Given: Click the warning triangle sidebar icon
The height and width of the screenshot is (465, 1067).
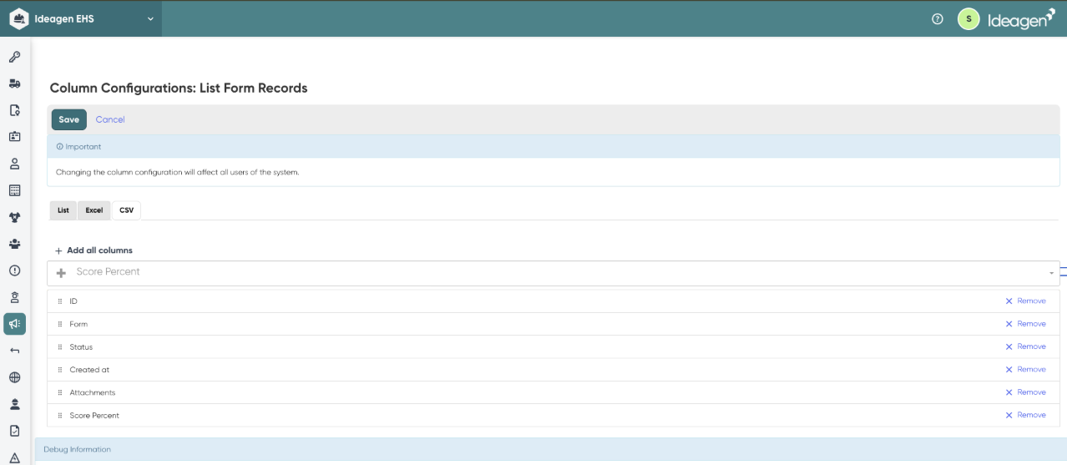Looking at the screenshot, I should point(14,457).
